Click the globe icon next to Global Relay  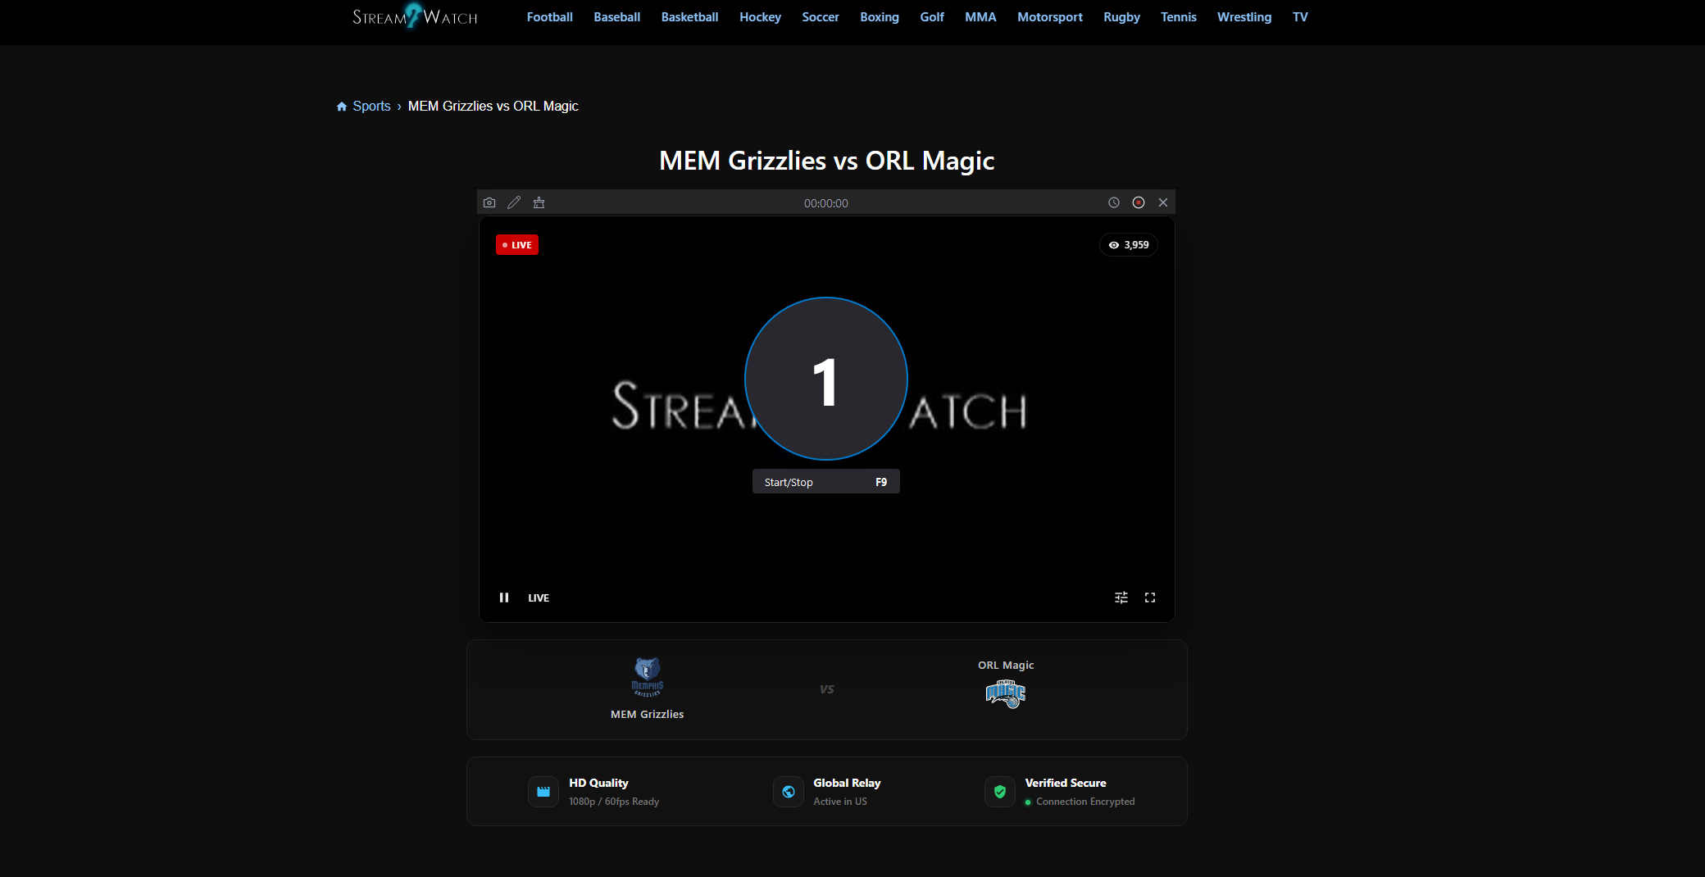[x=788, y=792]
